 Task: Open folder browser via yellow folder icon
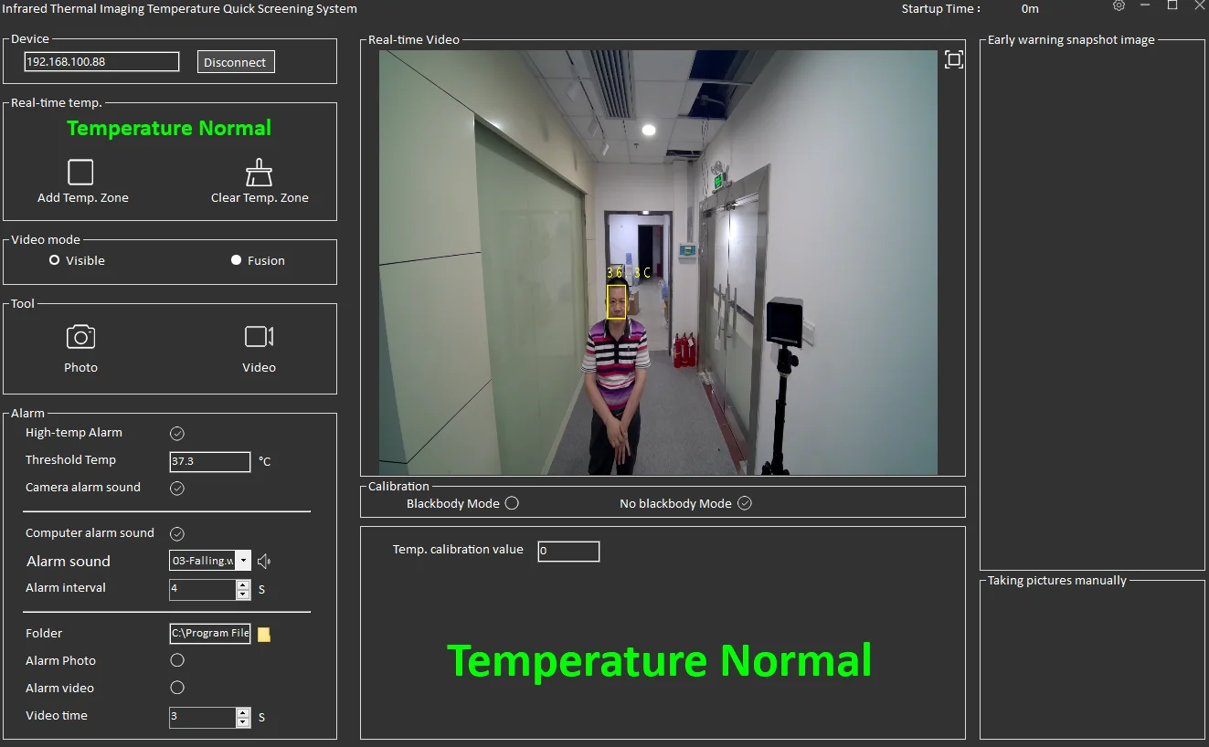[264, 635]
